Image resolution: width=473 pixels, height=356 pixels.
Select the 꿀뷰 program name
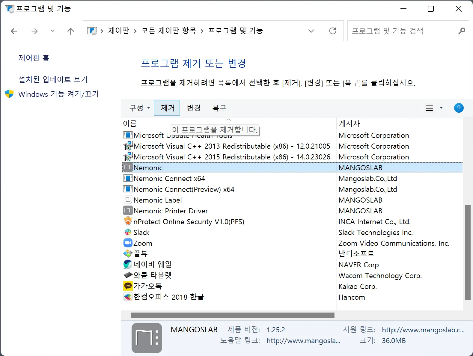click(x=141, y=254)
